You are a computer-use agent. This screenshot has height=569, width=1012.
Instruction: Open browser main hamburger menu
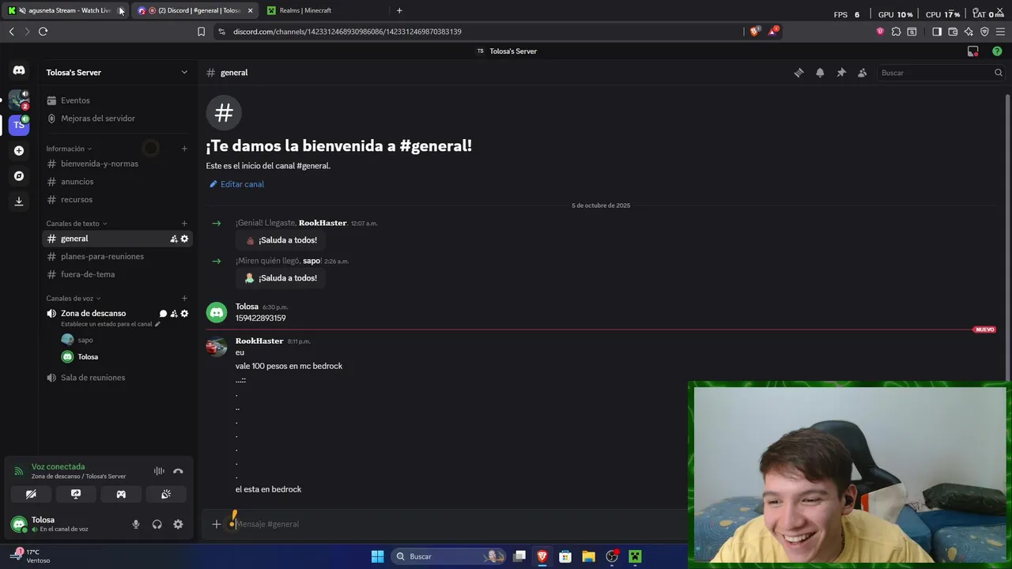tap(1000, 32)
